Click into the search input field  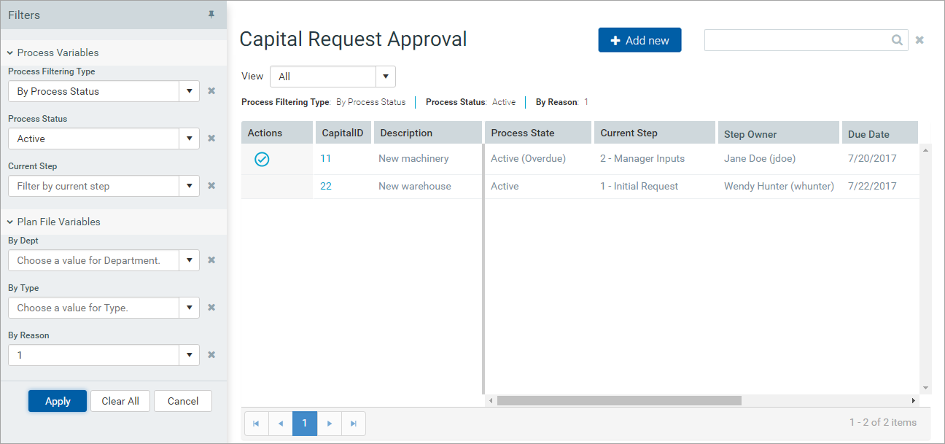coord(796,40)
